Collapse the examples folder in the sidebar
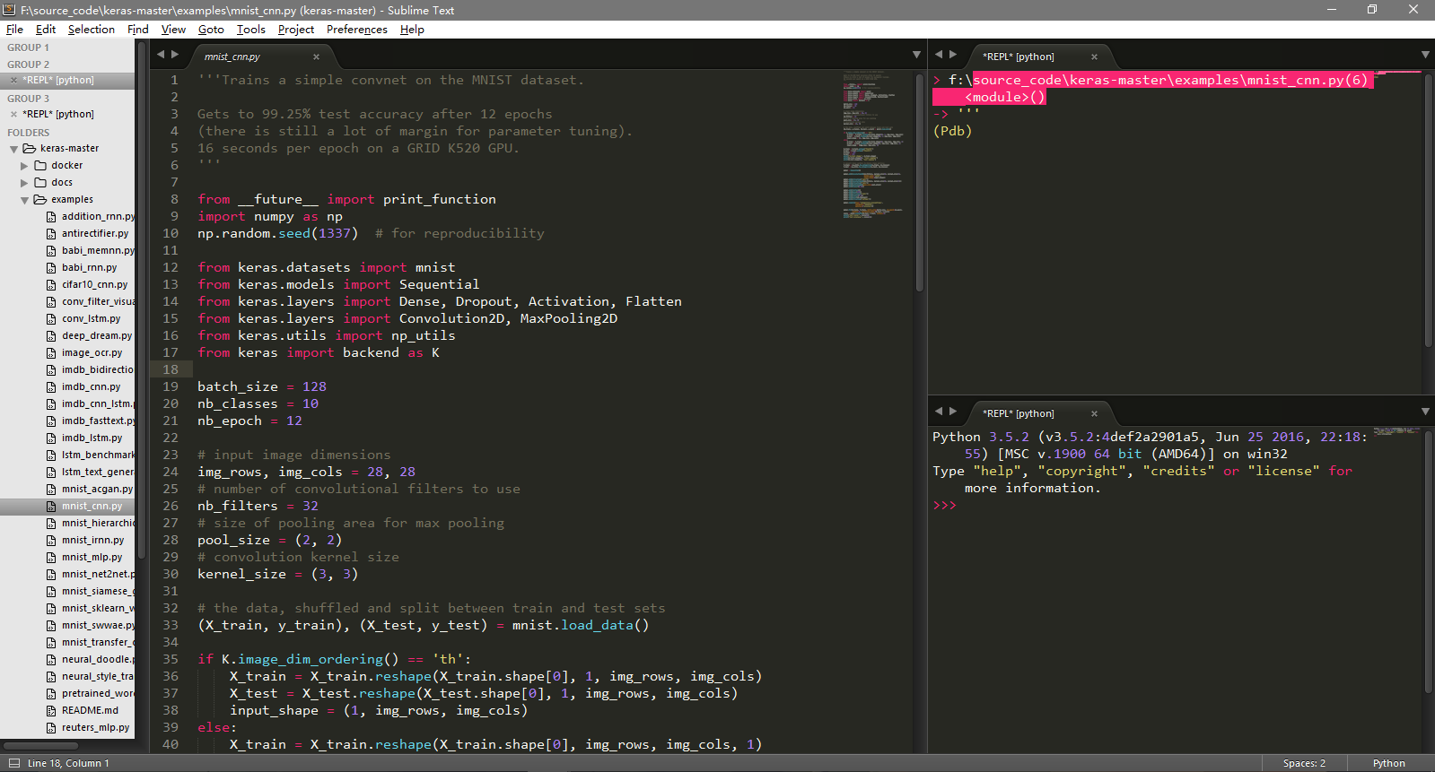 24,200
